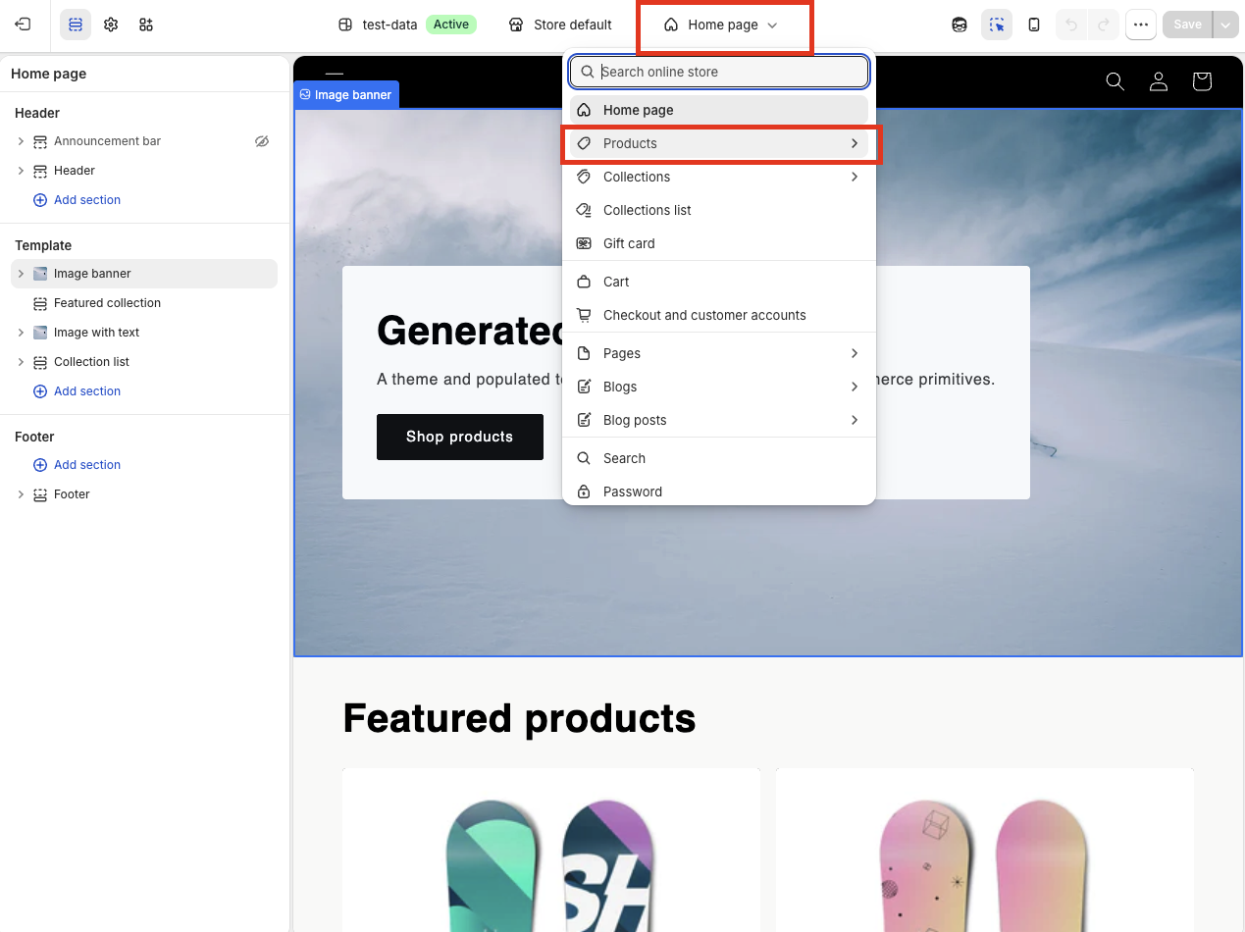Select the Announcement bar section row
Viewport: 1245px width, 932px height.
(144, 141)
